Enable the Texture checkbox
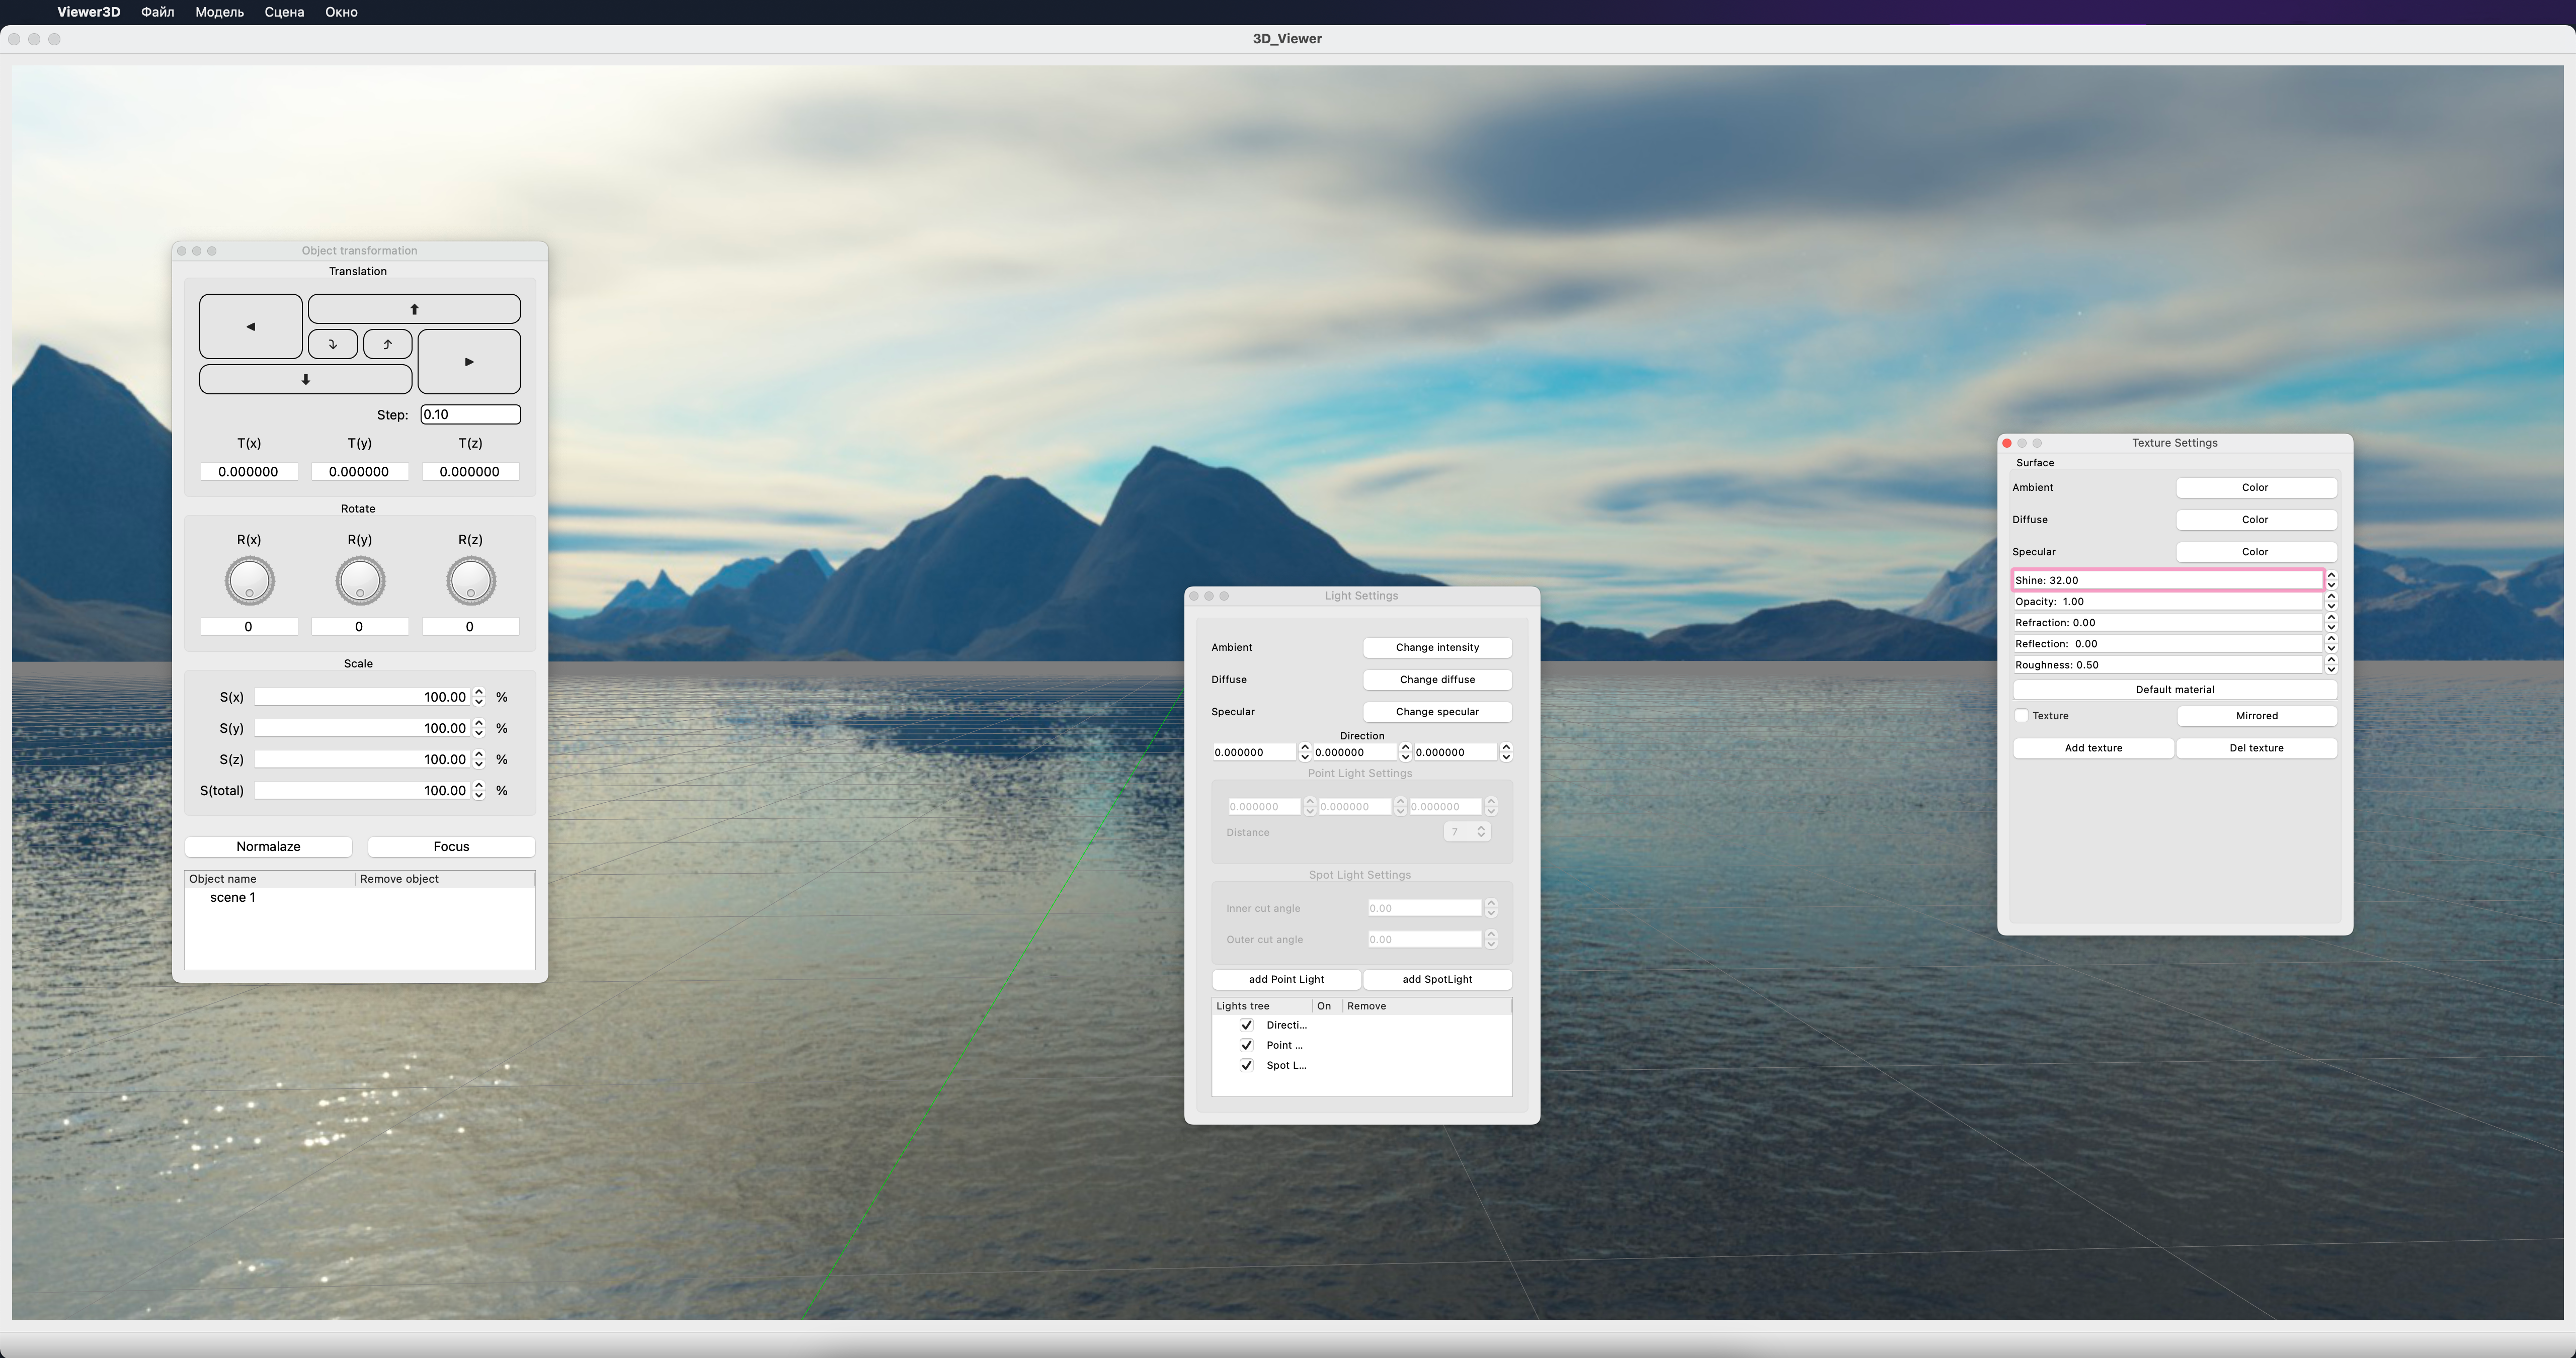This screenshot has width=2576, height=1358. pyautogui.click(x=2021, y=716)
